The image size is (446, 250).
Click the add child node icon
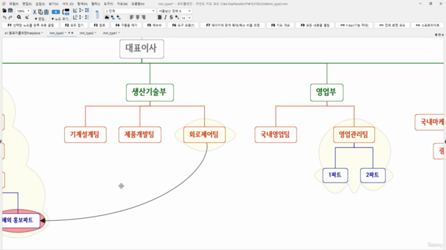[66, 12]
